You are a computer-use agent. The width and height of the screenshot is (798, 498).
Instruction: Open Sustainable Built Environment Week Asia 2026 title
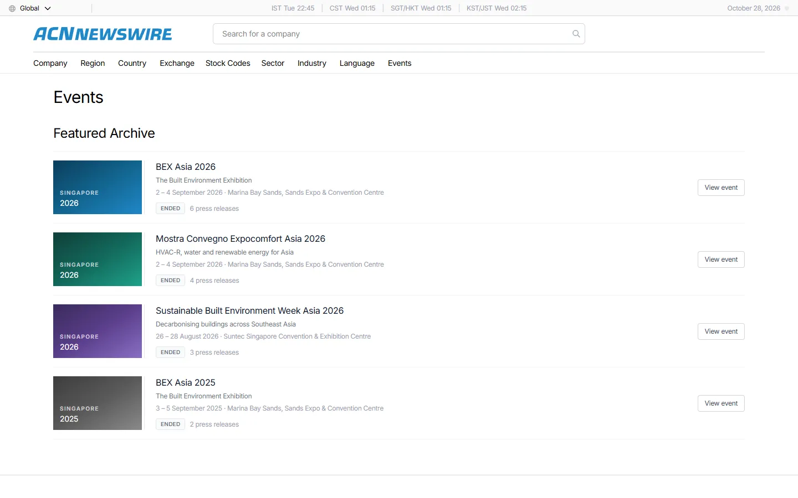tap(249, 310)
